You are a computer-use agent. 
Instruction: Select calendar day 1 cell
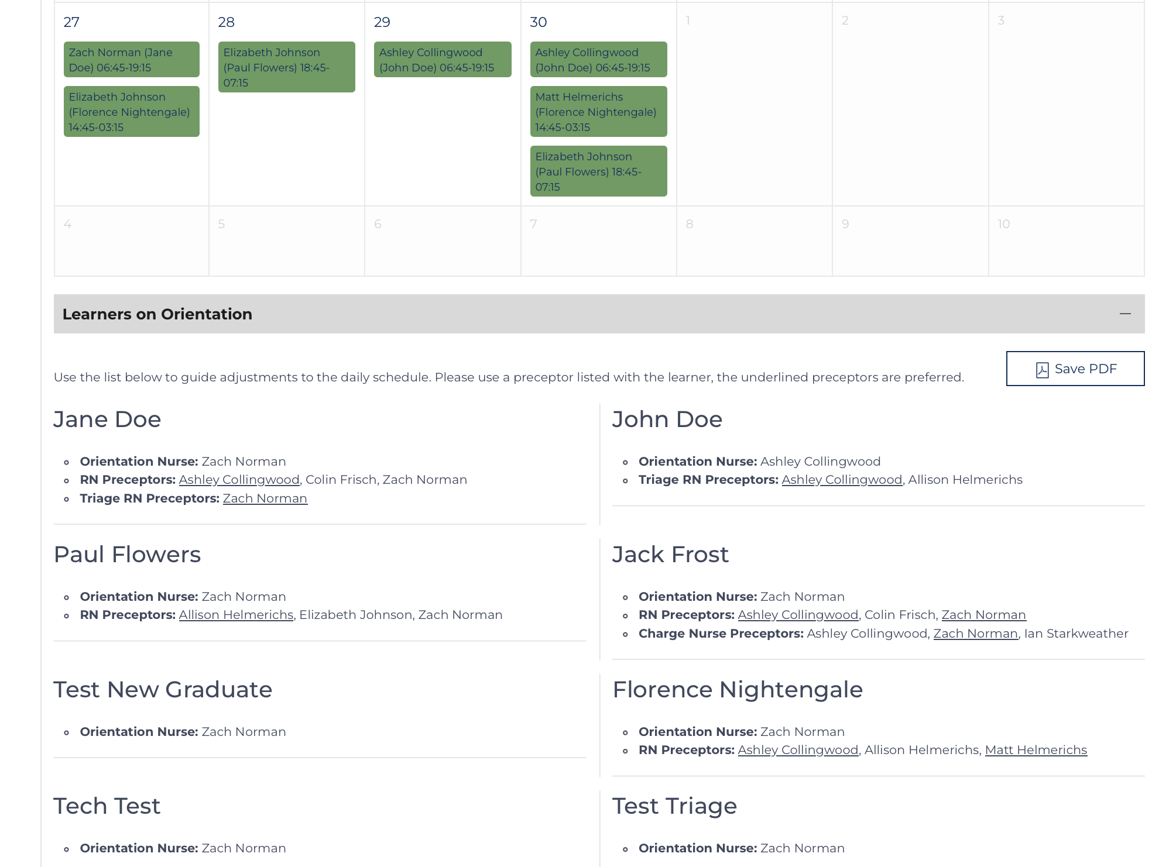(755, 104)
